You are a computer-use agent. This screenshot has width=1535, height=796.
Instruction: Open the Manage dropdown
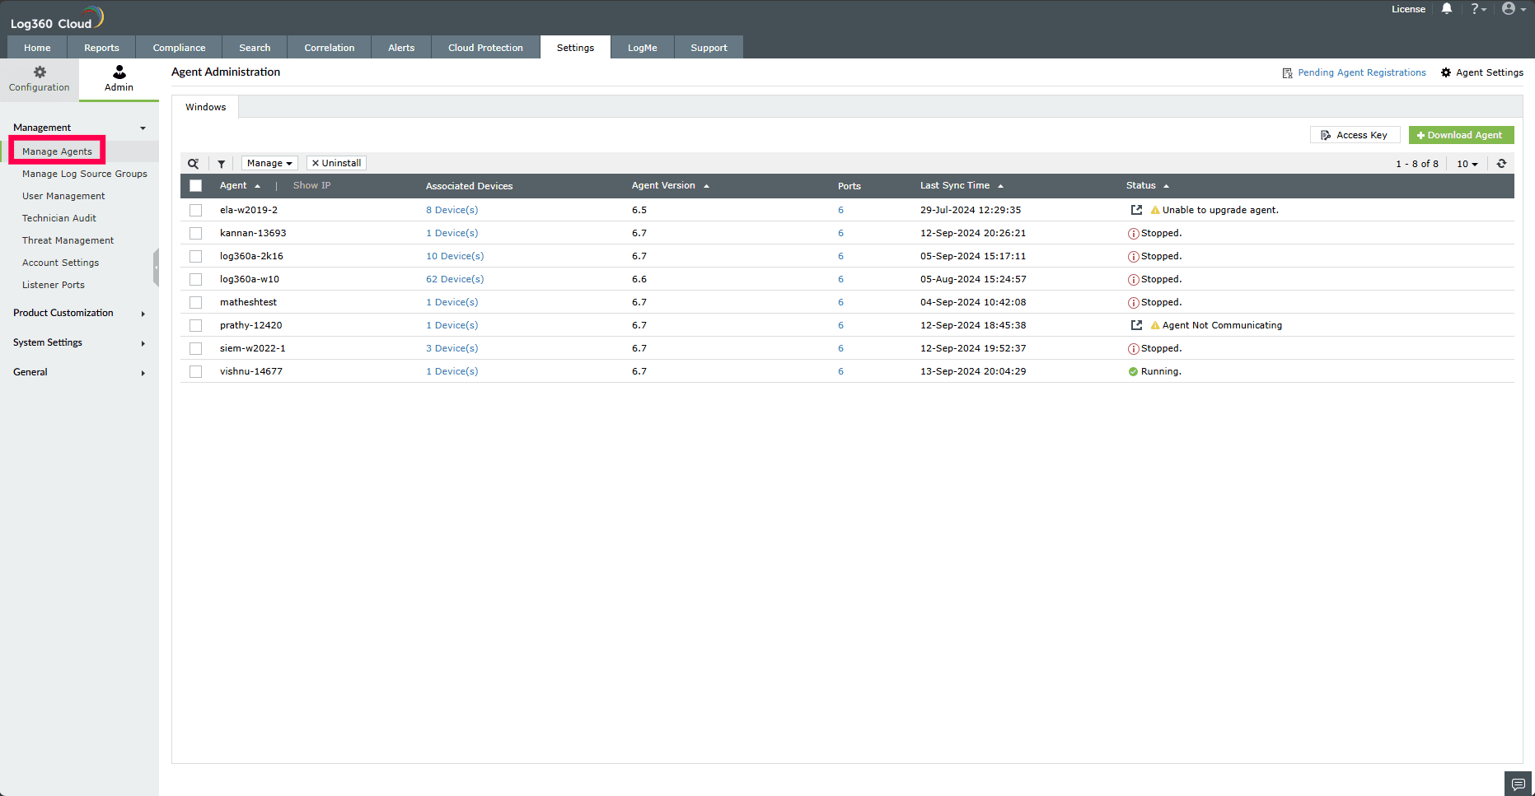point(269,163)
